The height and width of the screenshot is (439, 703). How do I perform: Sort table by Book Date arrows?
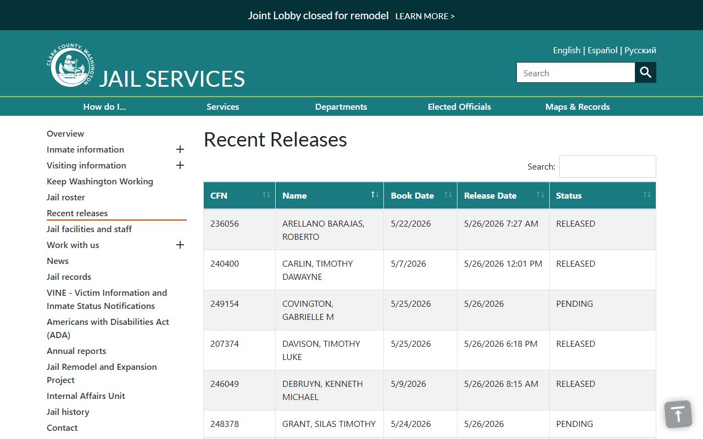tap(448, 195)
